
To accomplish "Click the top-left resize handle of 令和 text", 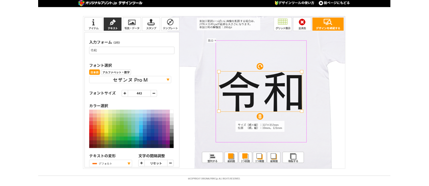I will coord(219,71).
